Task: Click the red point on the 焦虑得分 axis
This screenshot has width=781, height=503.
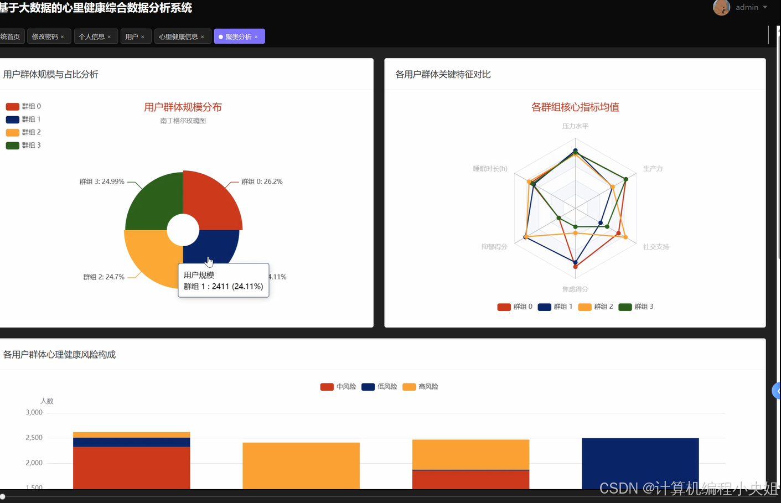Action: pos(576,267)
